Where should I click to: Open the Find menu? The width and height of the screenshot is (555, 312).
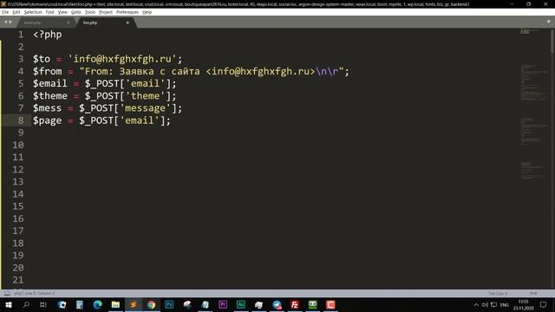49,12
